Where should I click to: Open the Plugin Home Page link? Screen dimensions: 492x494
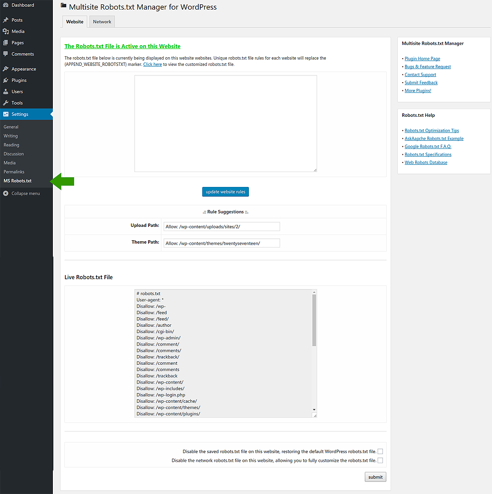click(x=422, y=59)
